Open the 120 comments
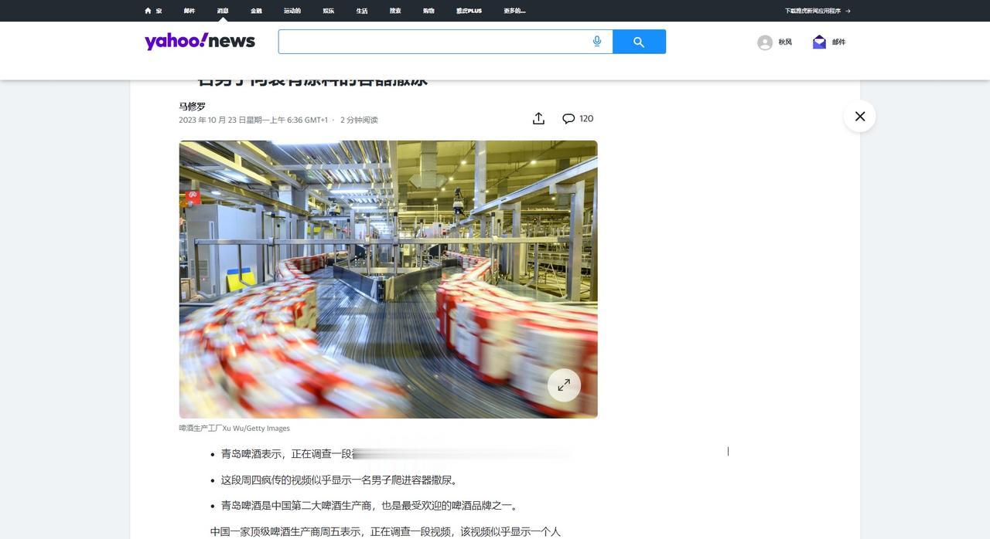The width and height of the screenshot is (990, 539). click(x=578, y=118)
